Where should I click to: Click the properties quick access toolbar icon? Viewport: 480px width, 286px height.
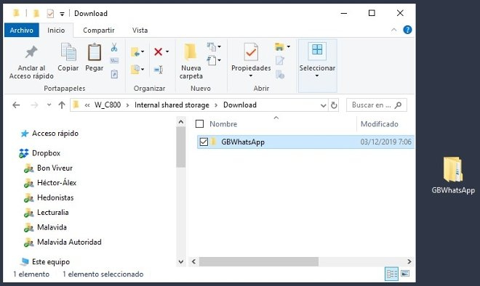point(50,14)
